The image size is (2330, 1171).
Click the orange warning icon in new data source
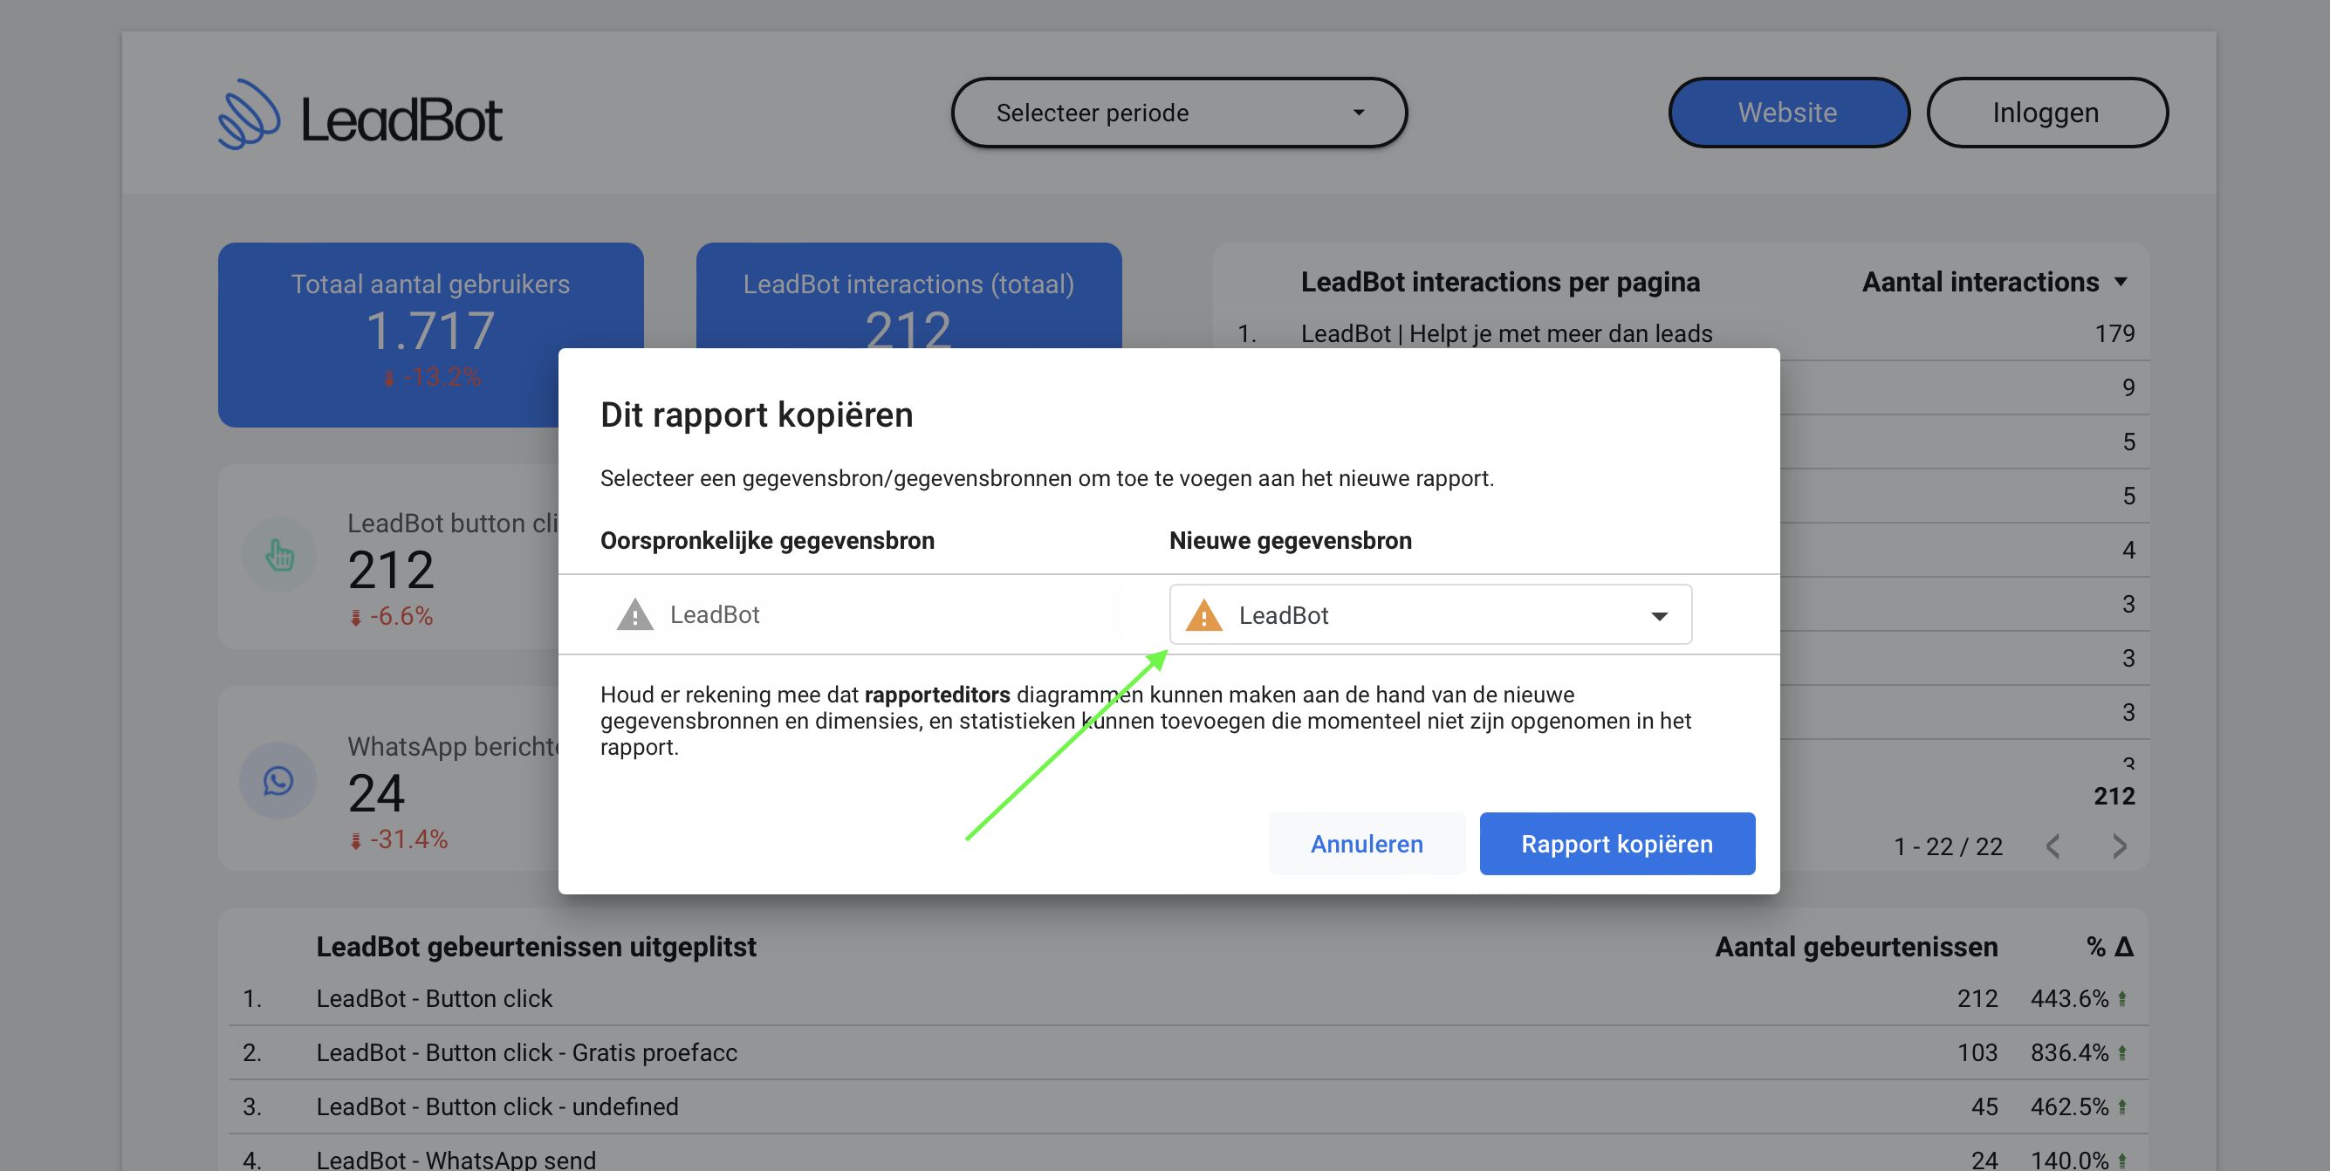1203,616
